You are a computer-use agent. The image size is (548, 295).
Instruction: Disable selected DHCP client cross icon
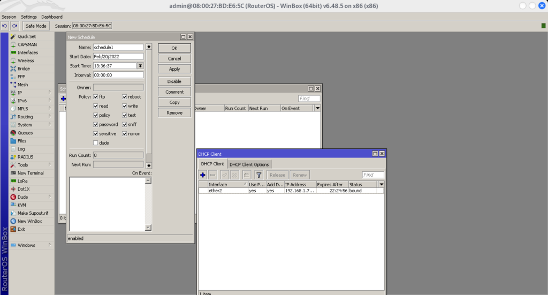235,175
